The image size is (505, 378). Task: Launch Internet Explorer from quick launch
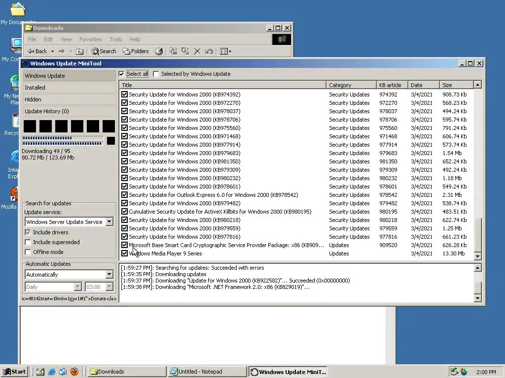(51, 372)
